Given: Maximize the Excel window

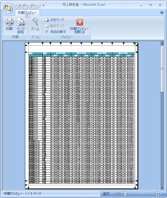Looking at the screenshot, I should tap(151, 5).
